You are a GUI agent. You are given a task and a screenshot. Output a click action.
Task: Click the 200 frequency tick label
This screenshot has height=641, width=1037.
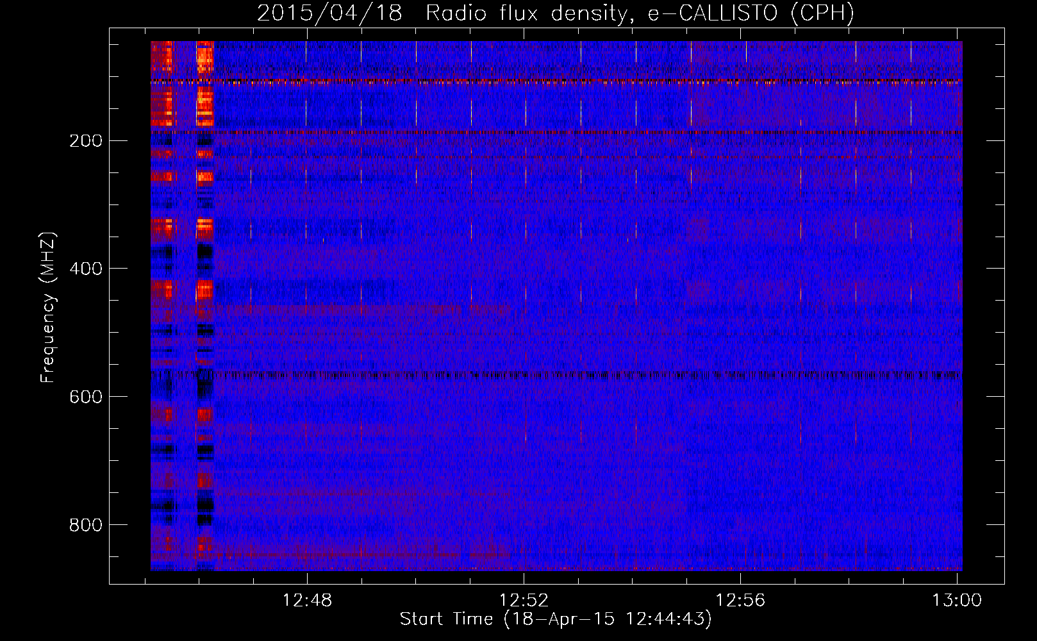85,140
